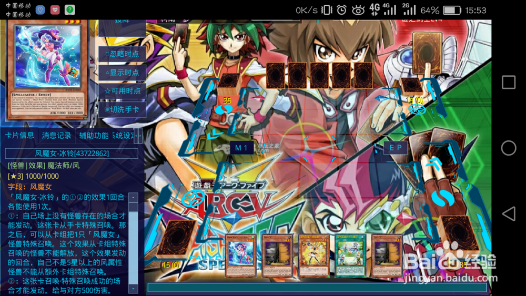Click the [怪兽|效果] 魔法师/风 type line

[x=44, y=165]
